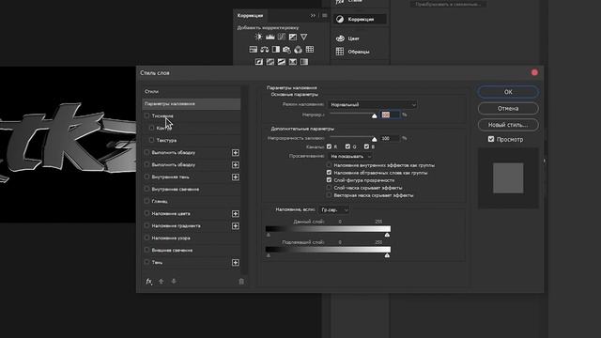
Task: Enable Слой-маска скрывает эффекты checkbox
Action: [329, 188]
